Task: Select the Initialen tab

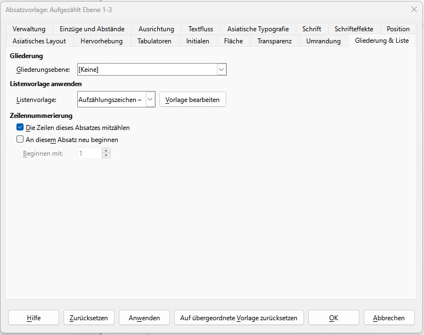Action: pyautogui.click(x=197, y=41)
